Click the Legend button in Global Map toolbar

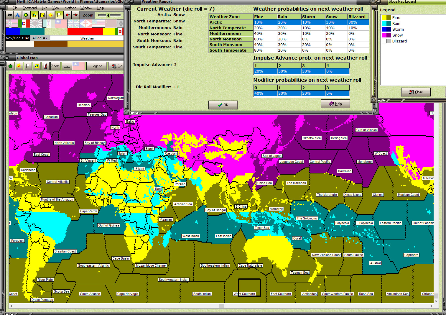click(97, 66)
